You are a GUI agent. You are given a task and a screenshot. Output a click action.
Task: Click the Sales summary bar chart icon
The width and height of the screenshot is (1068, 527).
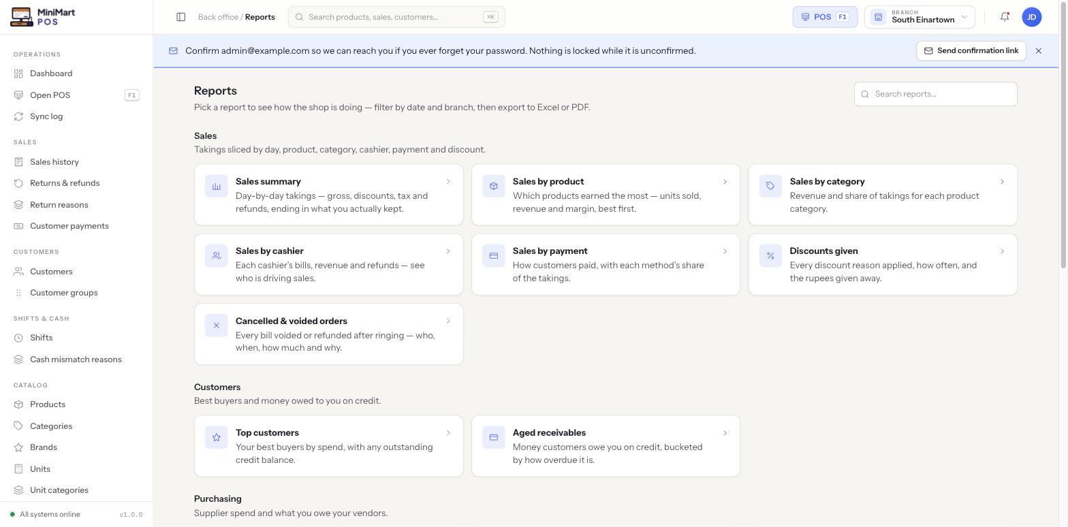[217, 187]
